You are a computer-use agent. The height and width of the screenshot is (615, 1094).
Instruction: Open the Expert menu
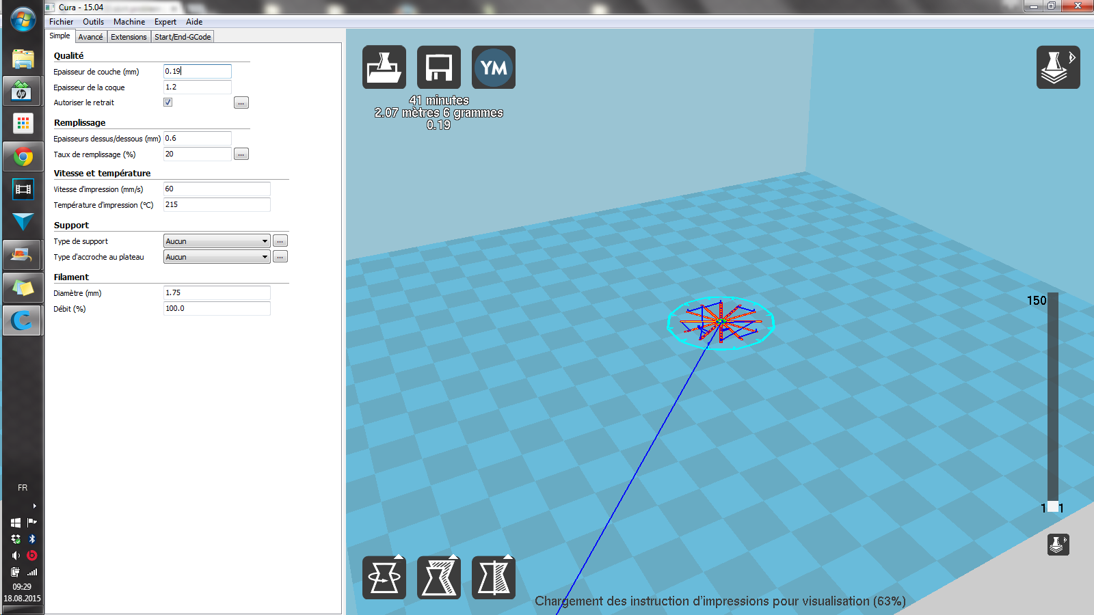click(x=165, y=22)
